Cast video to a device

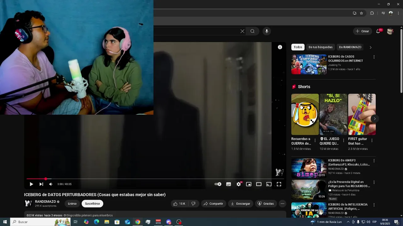(269, 184)
